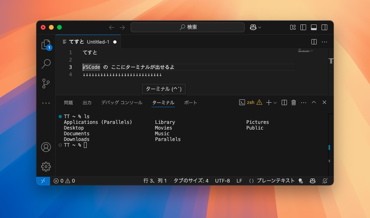The height and width of the screenshot is (218, 370).
Task: Open the Accounts menu icon
Action: [x=46, y=147]
